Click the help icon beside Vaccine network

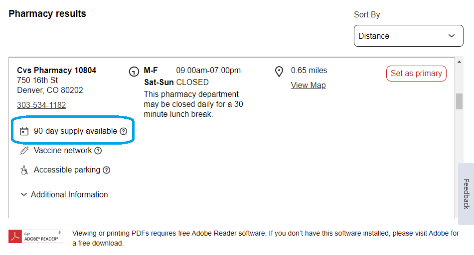click(x=98, y=151)
